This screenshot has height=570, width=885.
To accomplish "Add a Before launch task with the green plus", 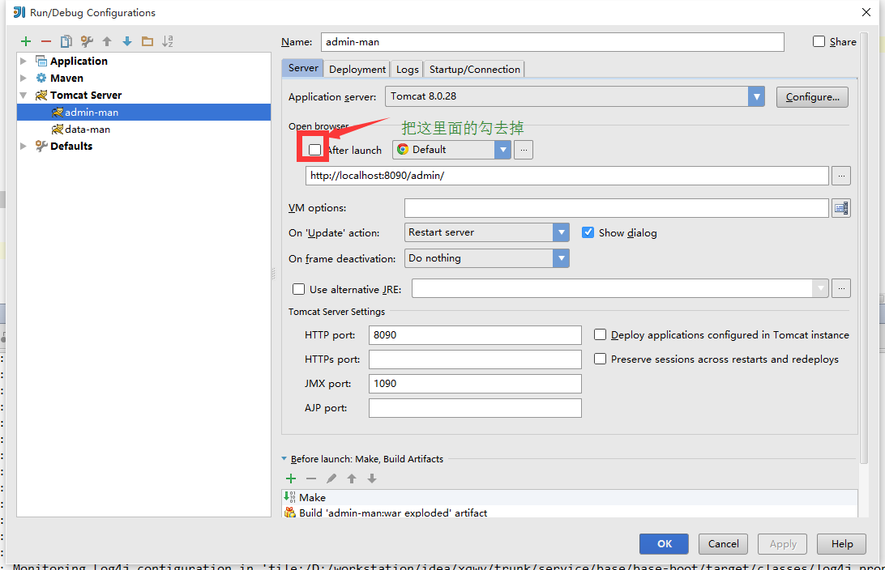I will tap(291, 479).
